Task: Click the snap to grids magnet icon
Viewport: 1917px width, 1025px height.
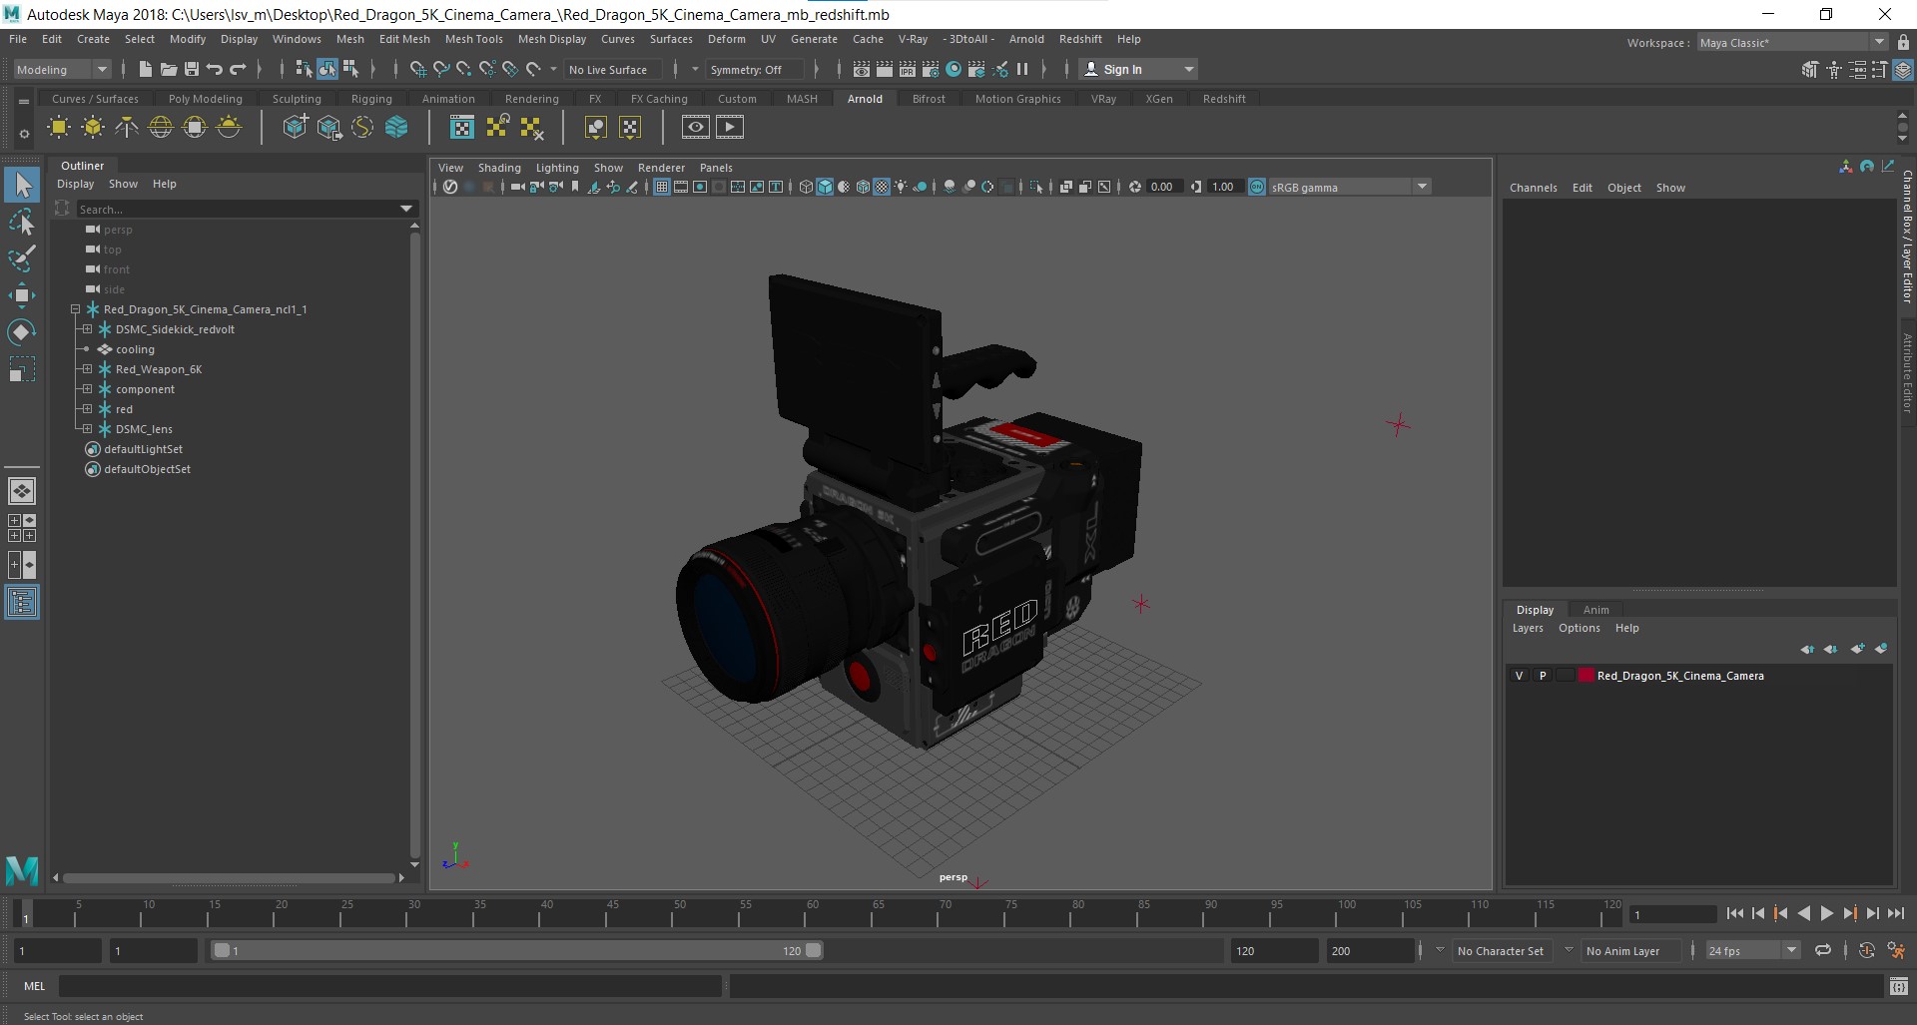Action: (417, 69)
